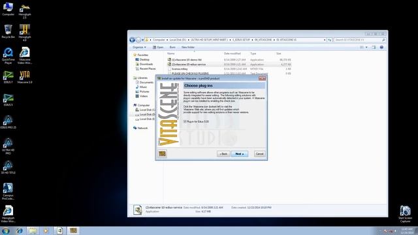This screenshot has height=235, width=418.
Task: Select the QuickTime Player desktop shortcut
Action: click(8, 55)
